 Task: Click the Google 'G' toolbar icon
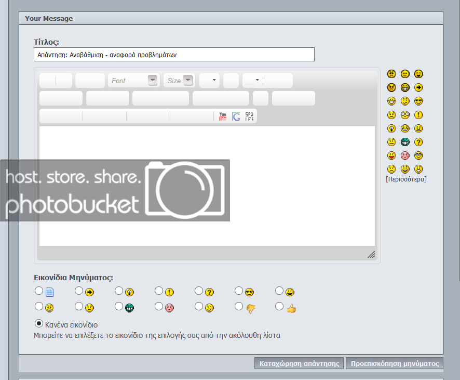(236, 116)
